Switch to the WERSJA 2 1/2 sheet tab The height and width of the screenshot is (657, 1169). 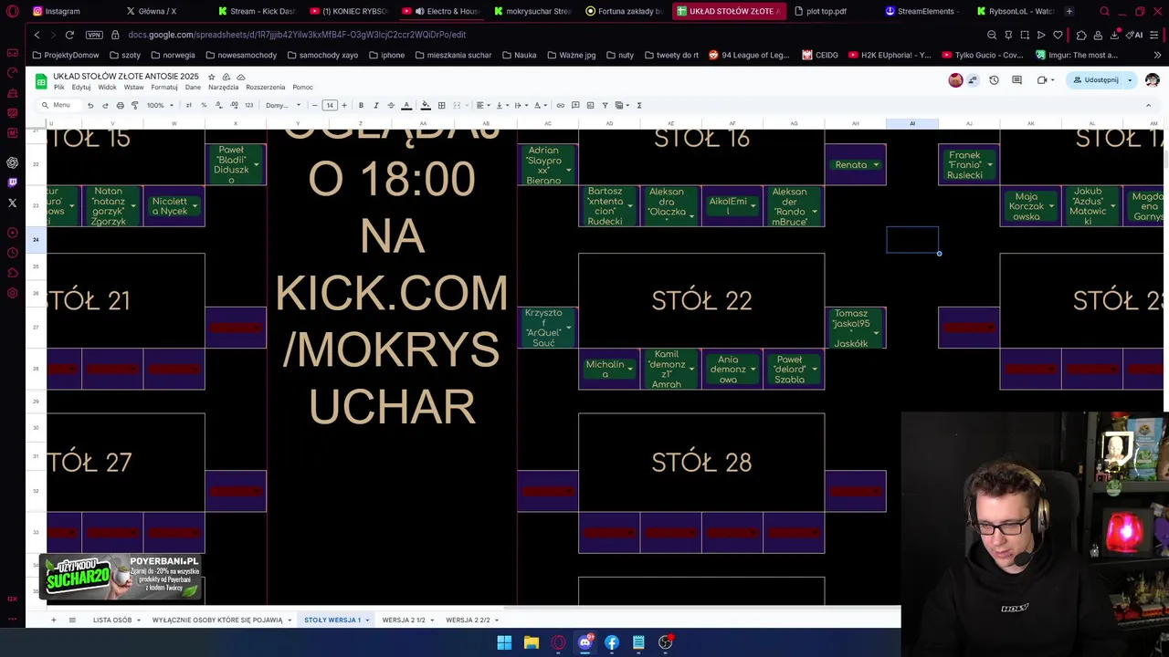click(404, 620)
